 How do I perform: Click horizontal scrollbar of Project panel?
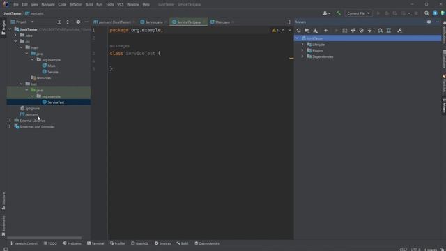tap(45, 238)
